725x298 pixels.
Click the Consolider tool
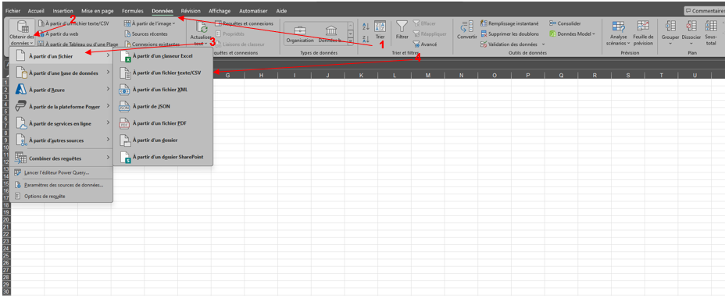[566, 23]
